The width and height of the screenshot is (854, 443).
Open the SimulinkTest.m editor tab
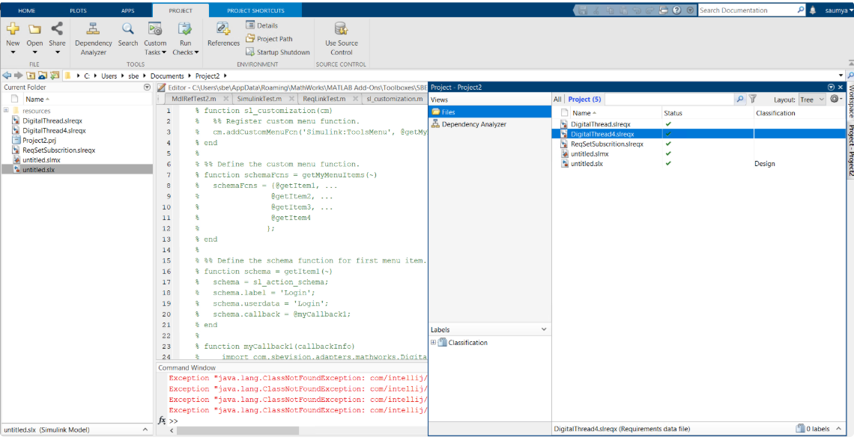point(259,99)
